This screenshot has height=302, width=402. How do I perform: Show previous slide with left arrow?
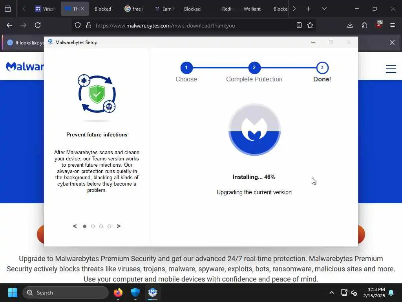click(75, 226)
